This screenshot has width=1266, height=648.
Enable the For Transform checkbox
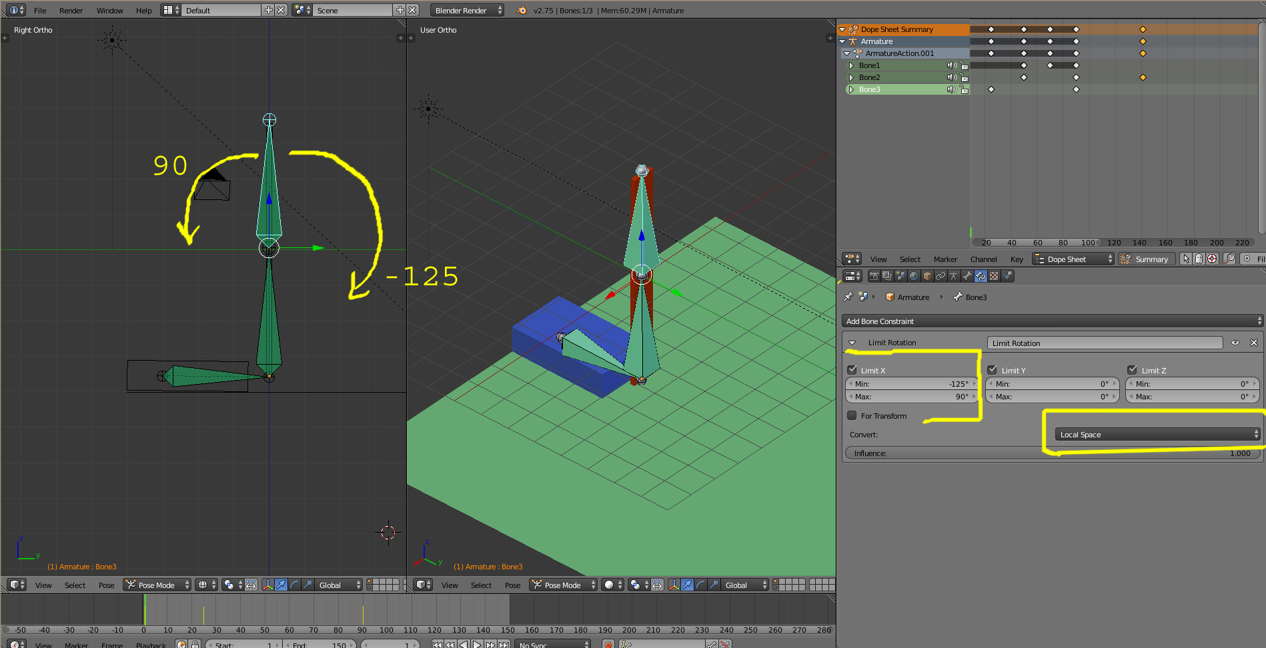[852, 415]
